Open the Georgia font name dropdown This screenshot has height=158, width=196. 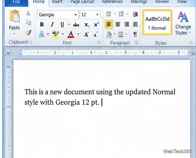click(76, 15)
